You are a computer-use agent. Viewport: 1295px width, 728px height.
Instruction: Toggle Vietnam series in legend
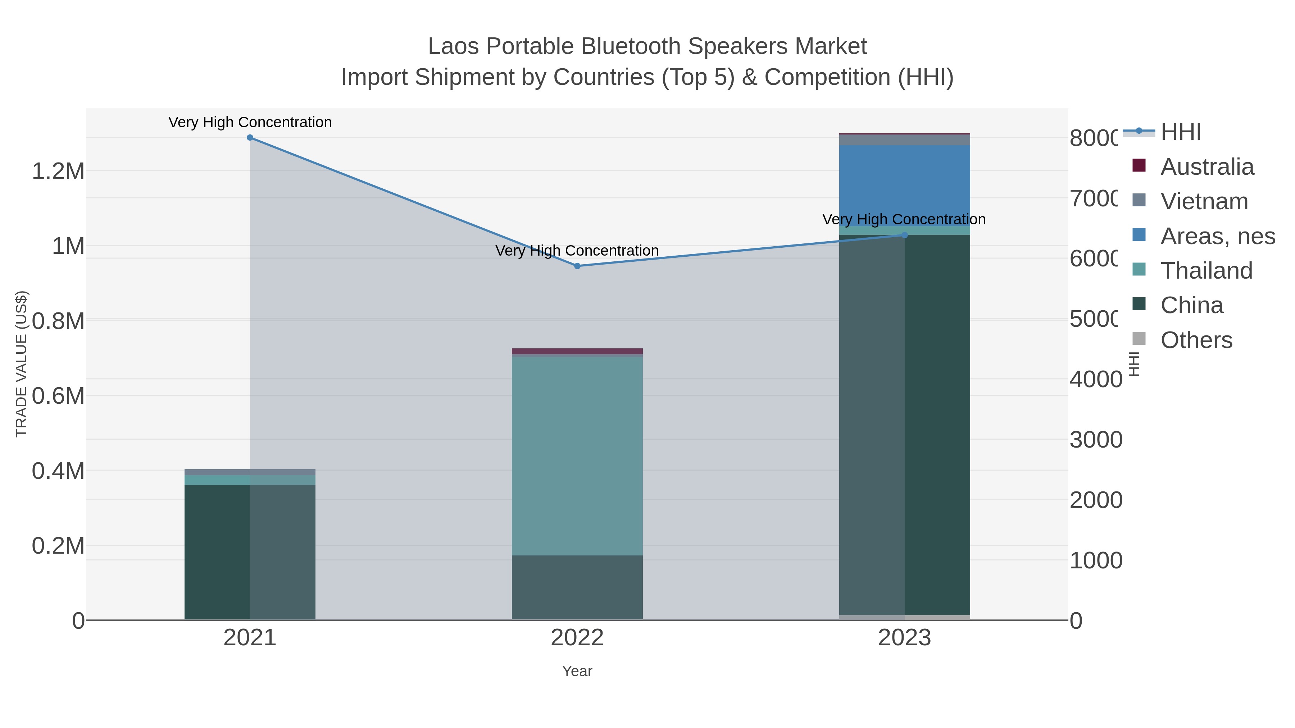coord(1190,201)
